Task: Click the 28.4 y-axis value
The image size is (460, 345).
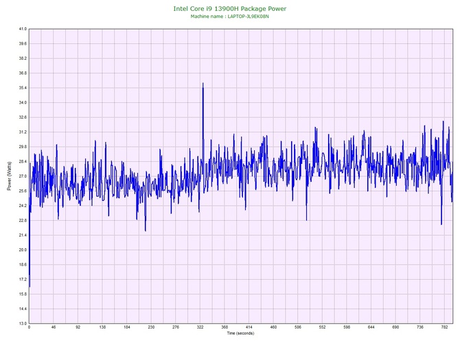Action: coord(23,161)
